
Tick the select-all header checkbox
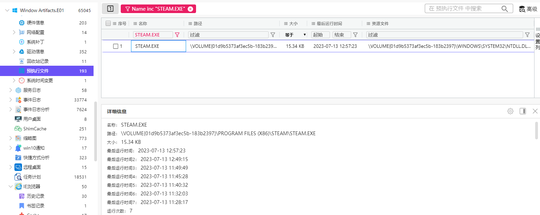[108, 23]
